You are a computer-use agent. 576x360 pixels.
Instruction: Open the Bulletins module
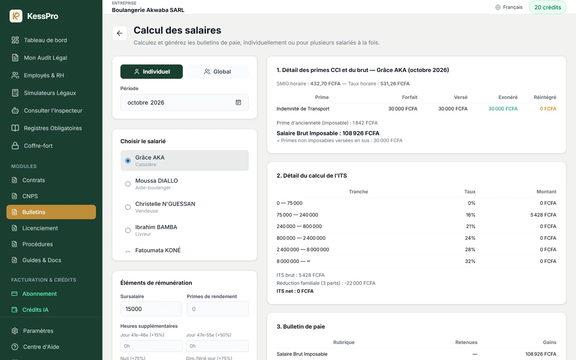[51, 212]
